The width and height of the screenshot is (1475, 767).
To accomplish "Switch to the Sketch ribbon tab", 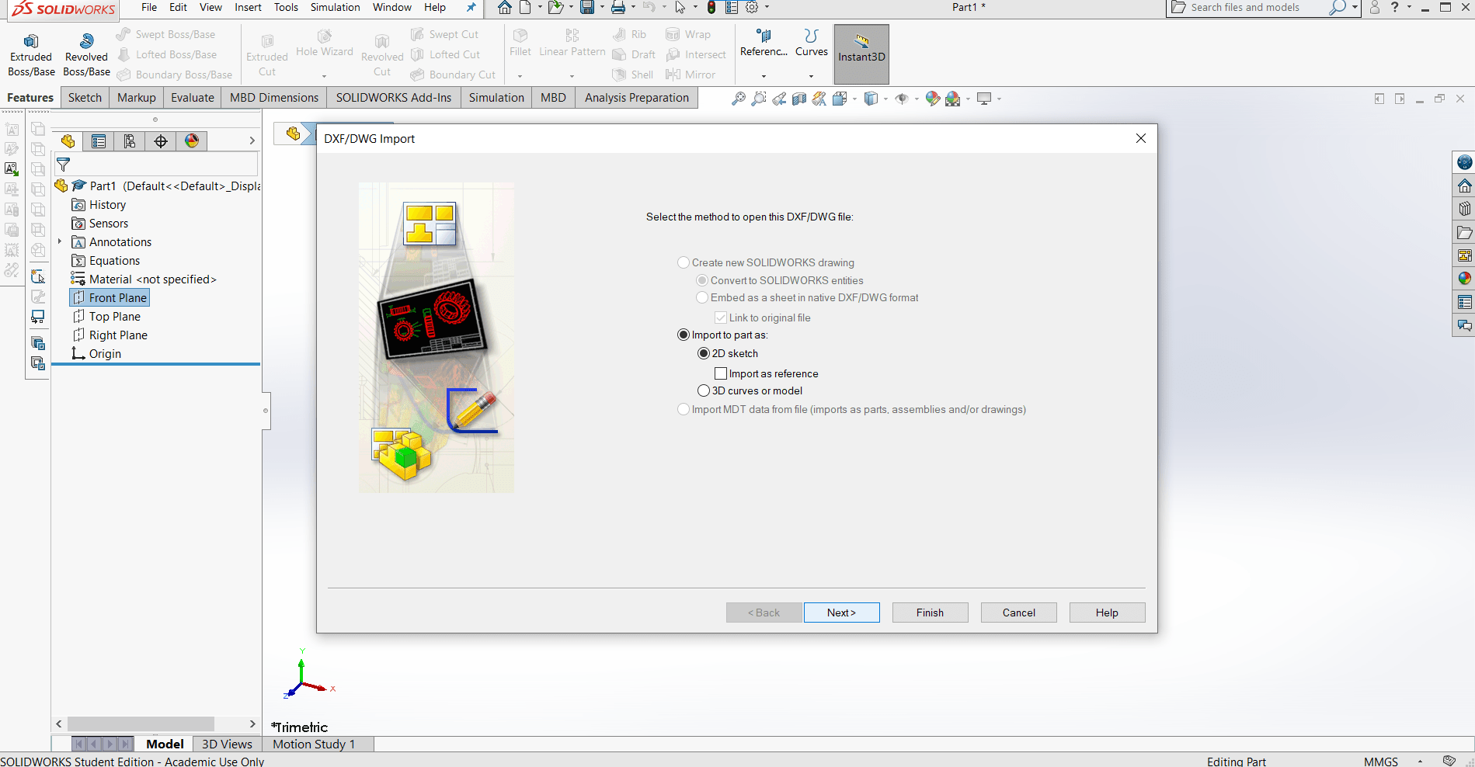I will tap(85, 98).
